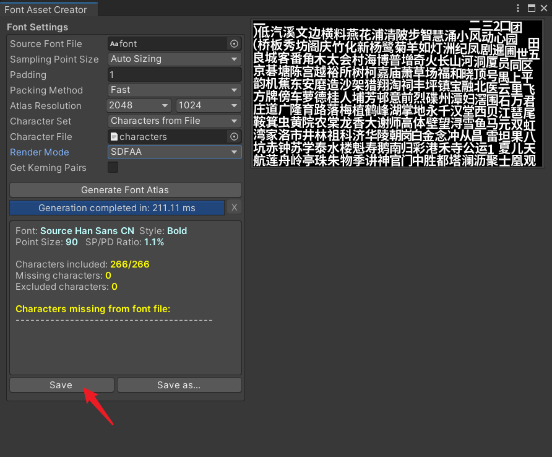Open the window options kebab menu
Viewport: 552px width, 457px height.
tap(518, 8)
